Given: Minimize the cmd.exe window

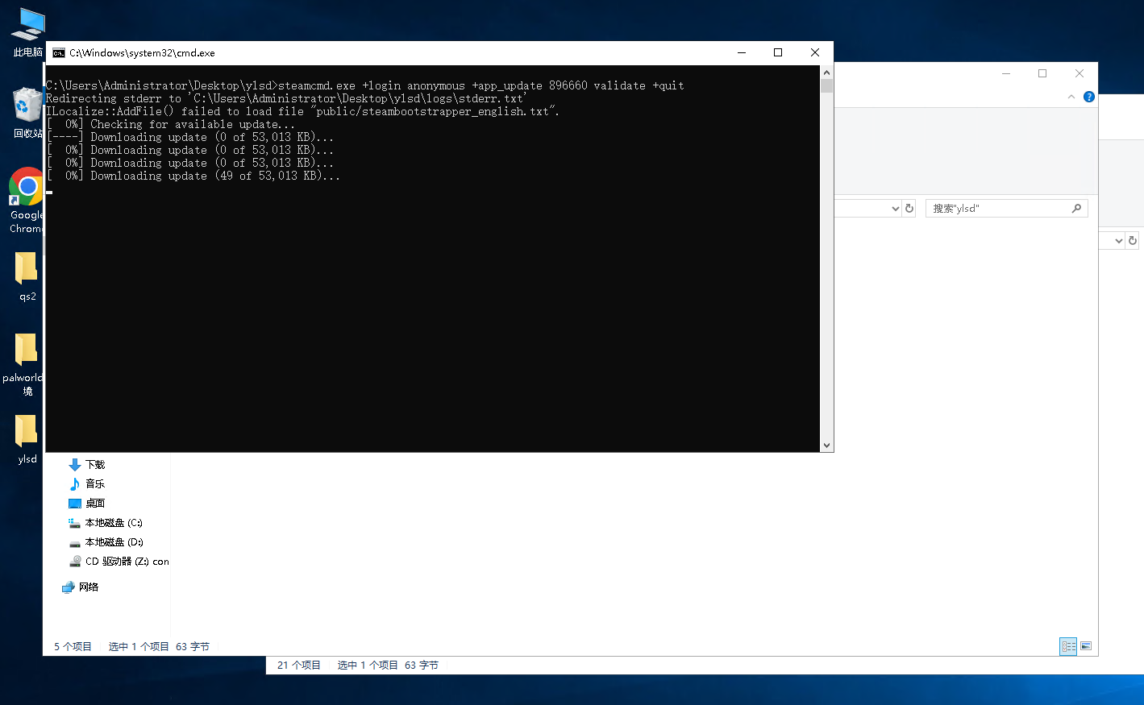Looking at the screenshot, I should (x=742, y=53).
